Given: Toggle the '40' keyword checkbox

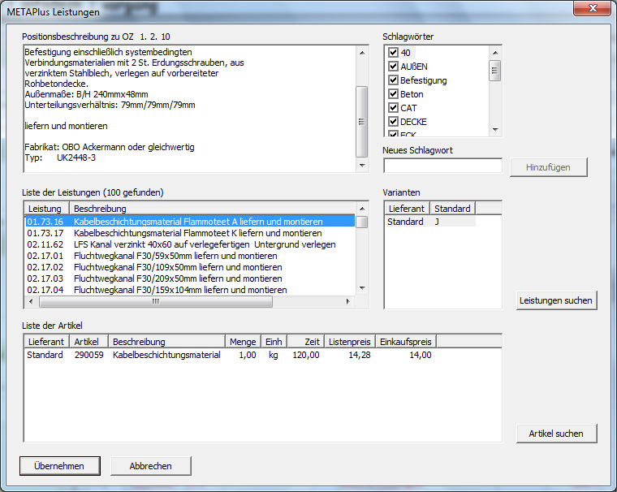Looking at the screenshot, I should 393,52.
